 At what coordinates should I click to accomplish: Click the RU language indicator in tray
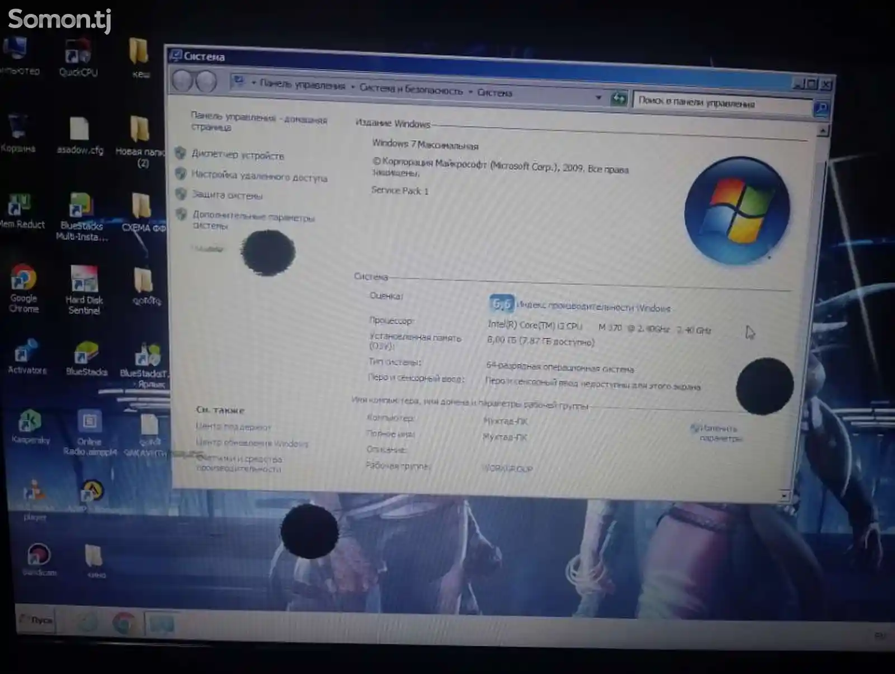pyautogui.click(x=879, y=635)
